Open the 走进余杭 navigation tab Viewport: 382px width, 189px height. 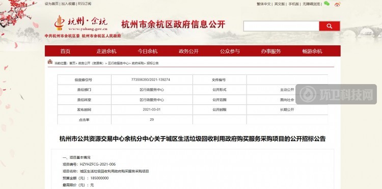pyautogui.click(x=106, y=51)
